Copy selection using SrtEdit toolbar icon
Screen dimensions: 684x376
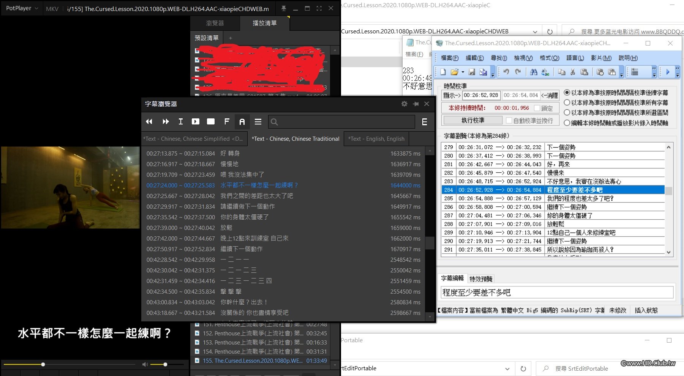click(562, 72)
